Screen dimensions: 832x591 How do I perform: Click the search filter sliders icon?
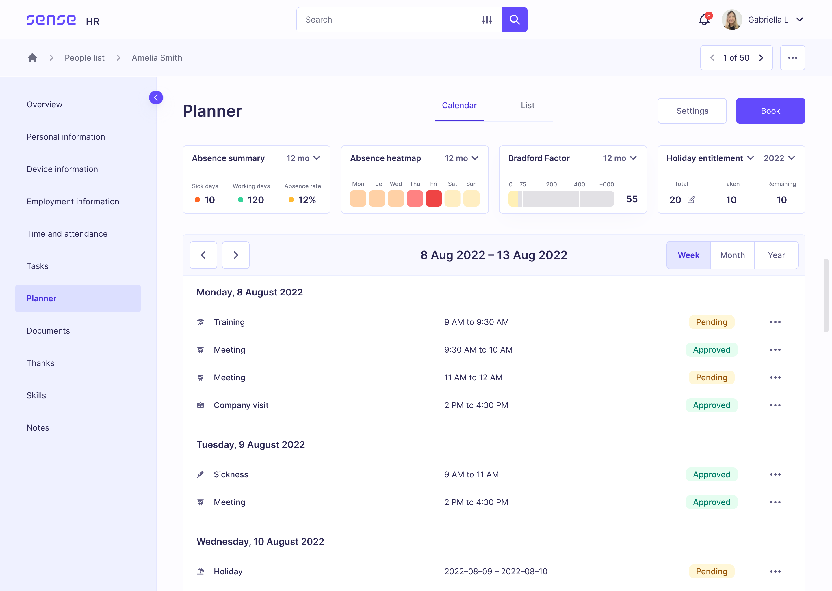[x=487, y=20]
